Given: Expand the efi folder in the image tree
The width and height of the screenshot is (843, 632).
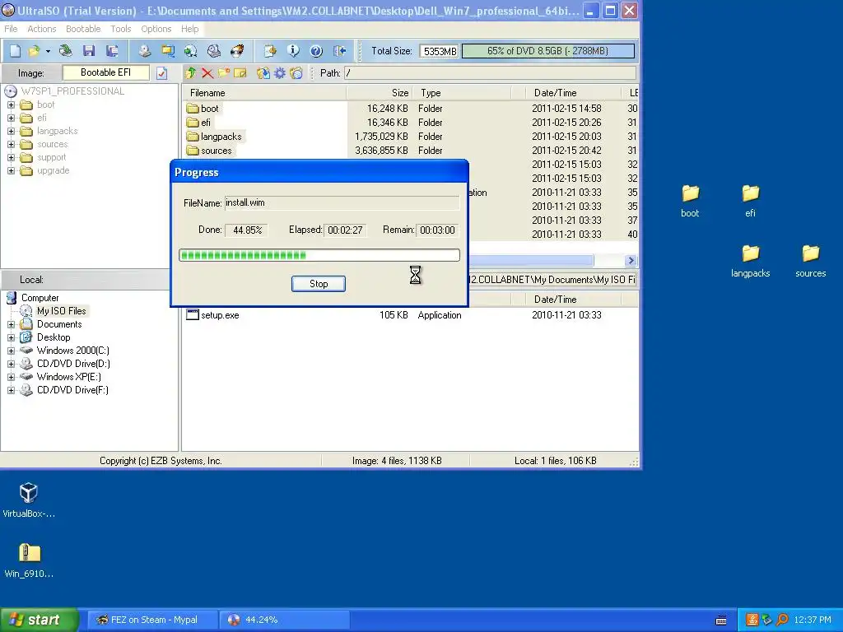Looking at the screenshot, I should click(x=11, y=118).
